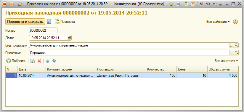The image size is (244, 112).
Task: Click the Вид продукции select ellipsis button
Action: click(x=232, y=45)
